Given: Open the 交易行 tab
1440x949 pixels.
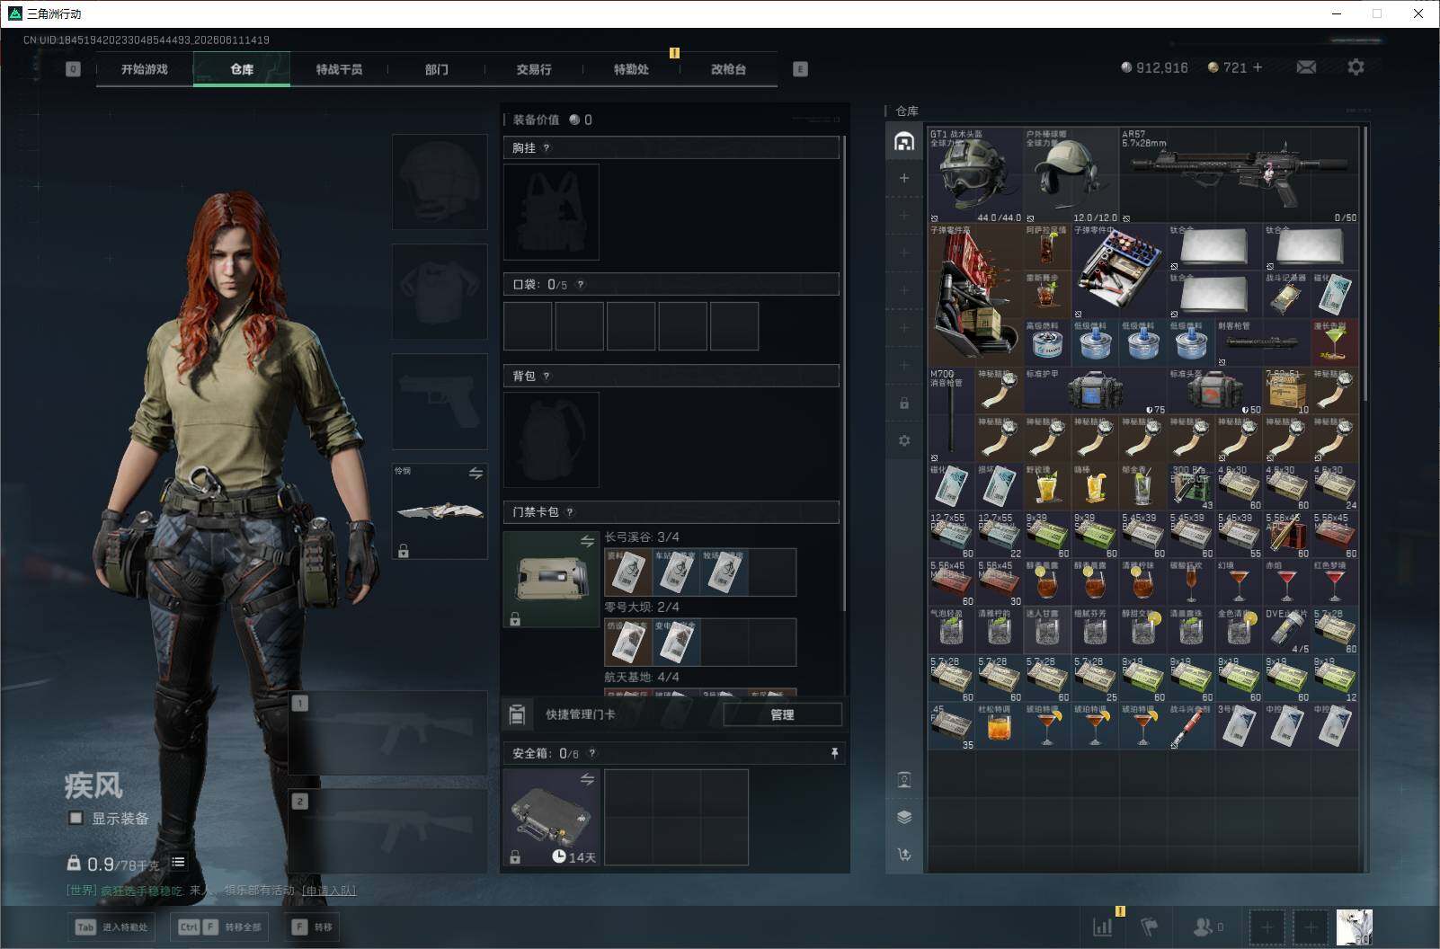Looking at the screenshot, I should (533, 69).
